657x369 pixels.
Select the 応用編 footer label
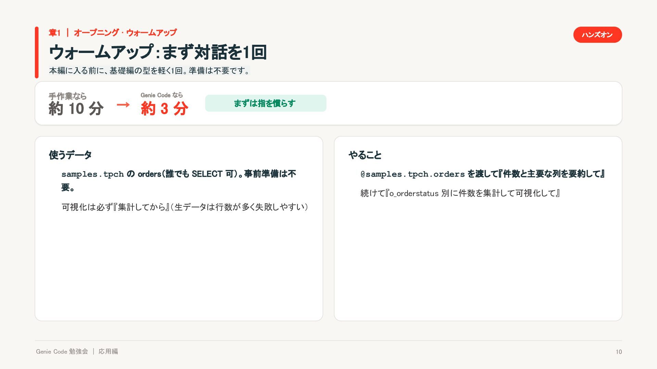click(108, 352)
